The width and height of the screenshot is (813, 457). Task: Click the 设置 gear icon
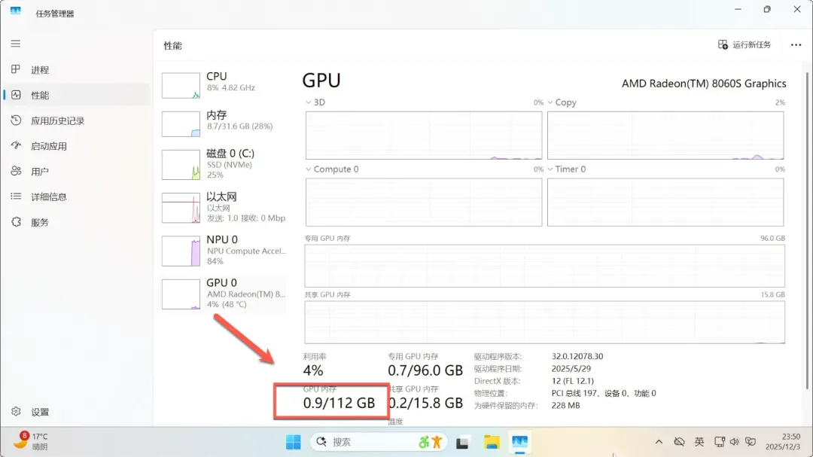click(16, 411)
